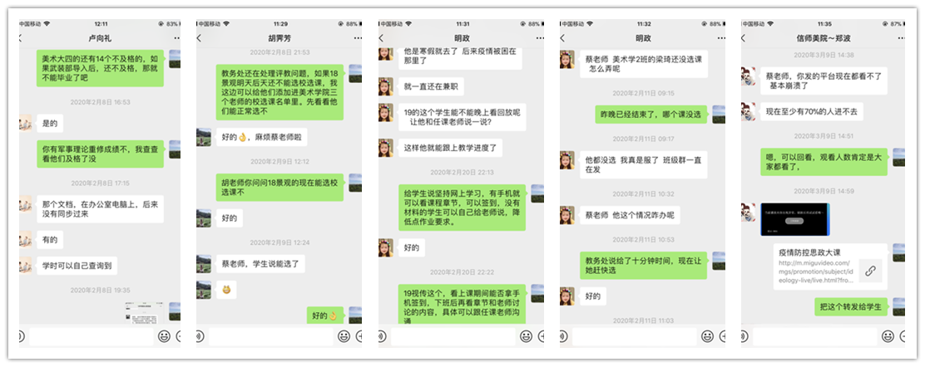Open emoji picker in 卢向礼 chat
925x367 pixels.
(x=164, y=336)
